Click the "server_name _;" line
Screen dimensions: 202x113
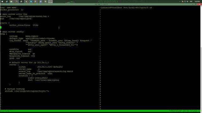coord(29,69)
